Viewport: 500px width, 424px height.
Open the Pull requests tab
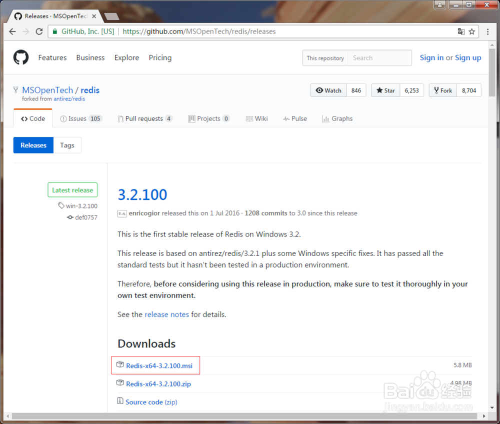(x=145, y=118)
